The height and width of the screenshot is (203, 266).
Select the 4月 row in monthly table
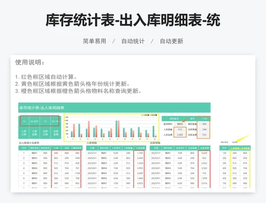[x=235, y=168]
